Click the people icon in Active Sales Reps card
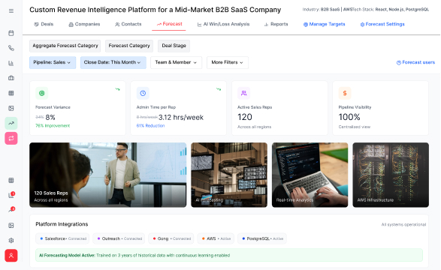The image size is (441, 270). click(x=243, y=93)
